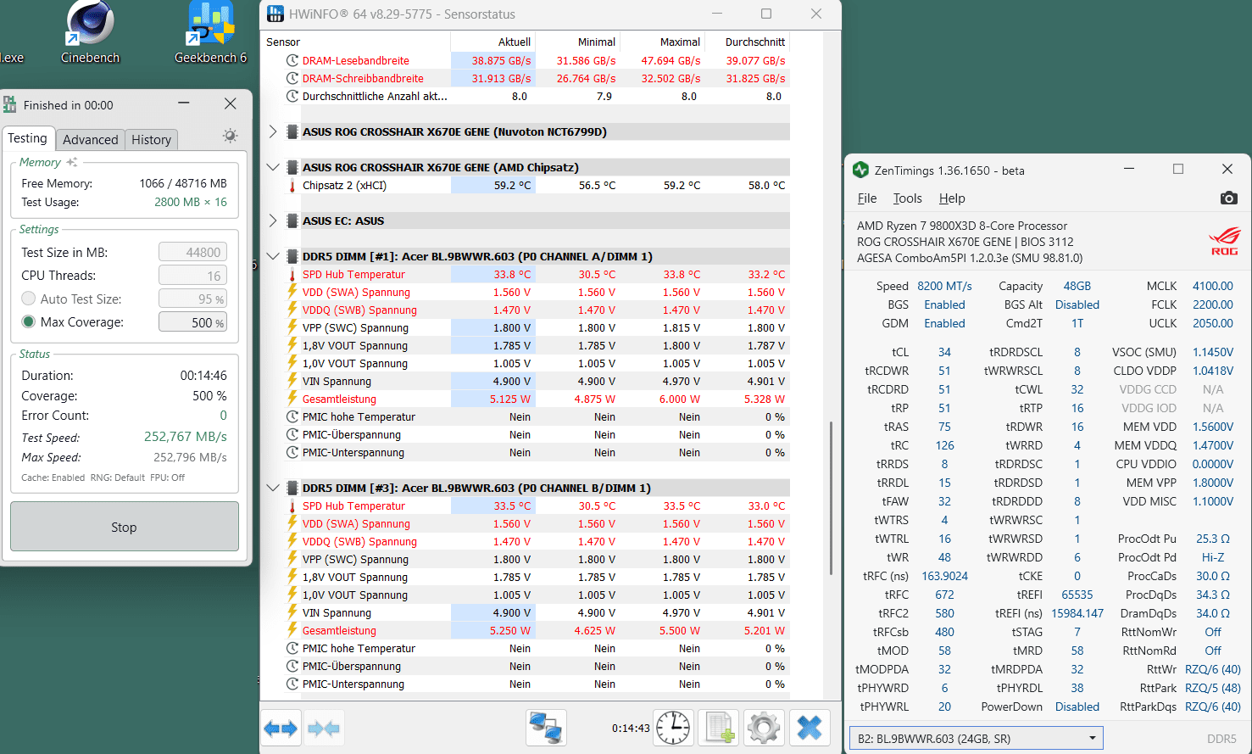Click the HWiNFO collapse-columns arrows button
Image resolution: width=1252 pixels, height=754 pixels.
tap(324, 728)
